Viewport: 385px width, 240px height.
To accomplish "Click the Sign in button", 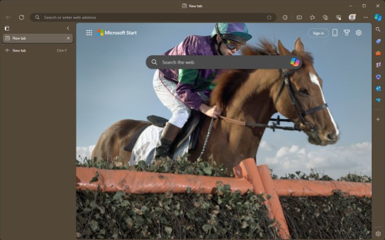I will coord(318,33).
